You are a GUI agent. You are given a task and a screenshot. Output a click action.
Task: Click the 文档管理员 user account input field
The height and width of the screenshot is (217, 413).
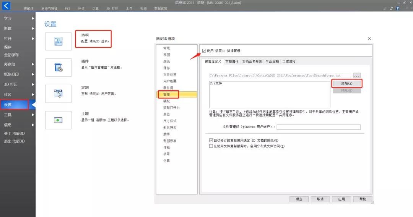pos(319,127)
